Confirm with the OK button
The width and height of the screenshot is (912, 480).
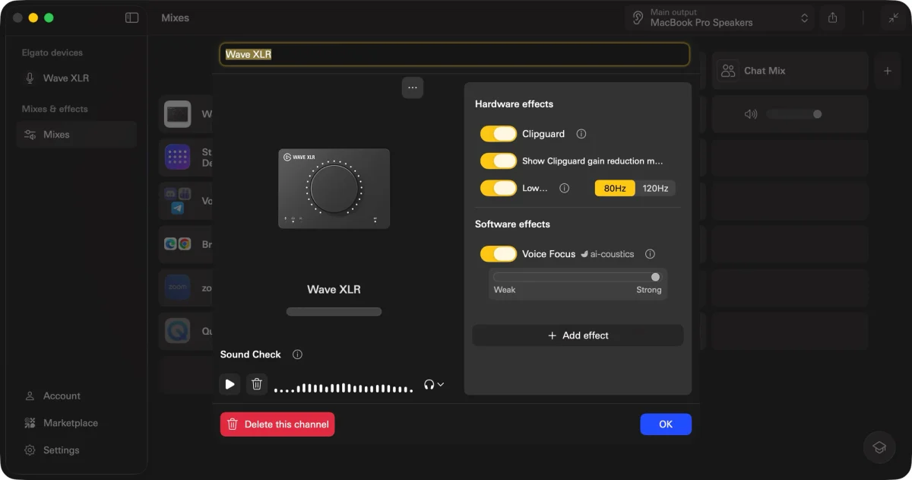(x=666, y=424)
